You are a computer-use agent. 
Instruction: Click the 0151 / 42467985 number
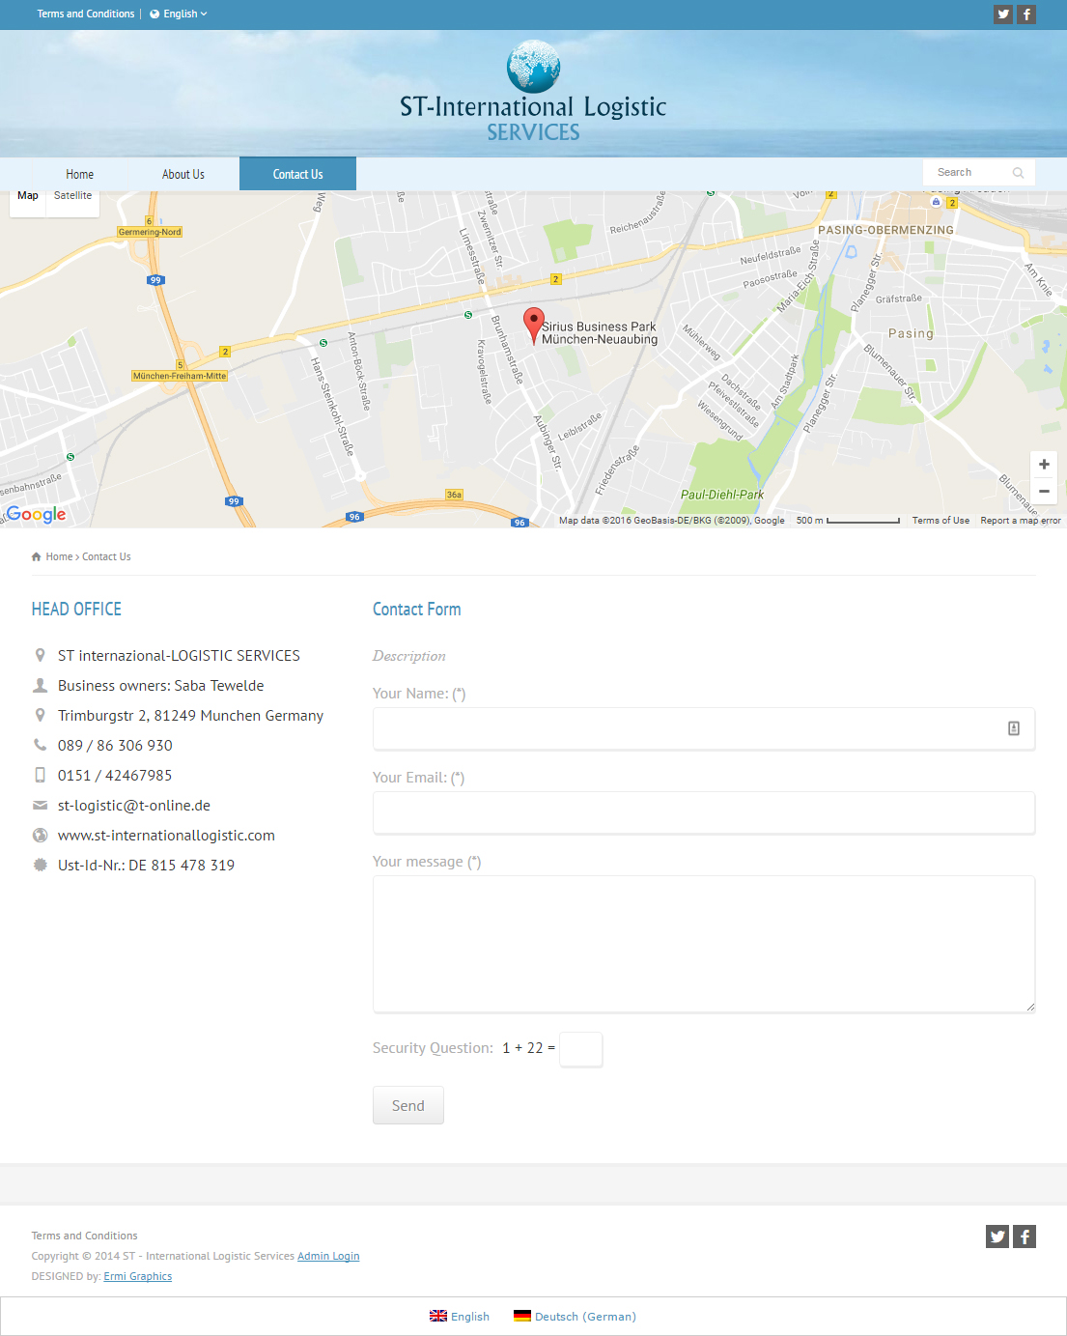pos(115,775)
